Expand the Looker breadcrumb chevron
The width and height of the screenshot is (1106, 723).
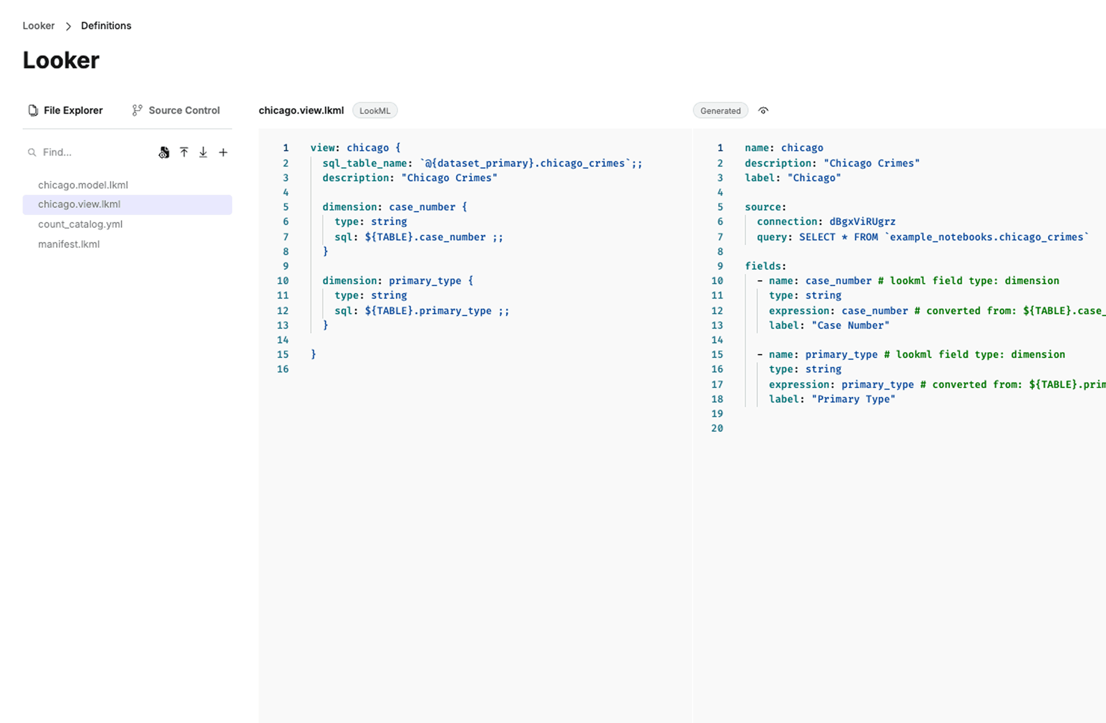coord(68,26)
